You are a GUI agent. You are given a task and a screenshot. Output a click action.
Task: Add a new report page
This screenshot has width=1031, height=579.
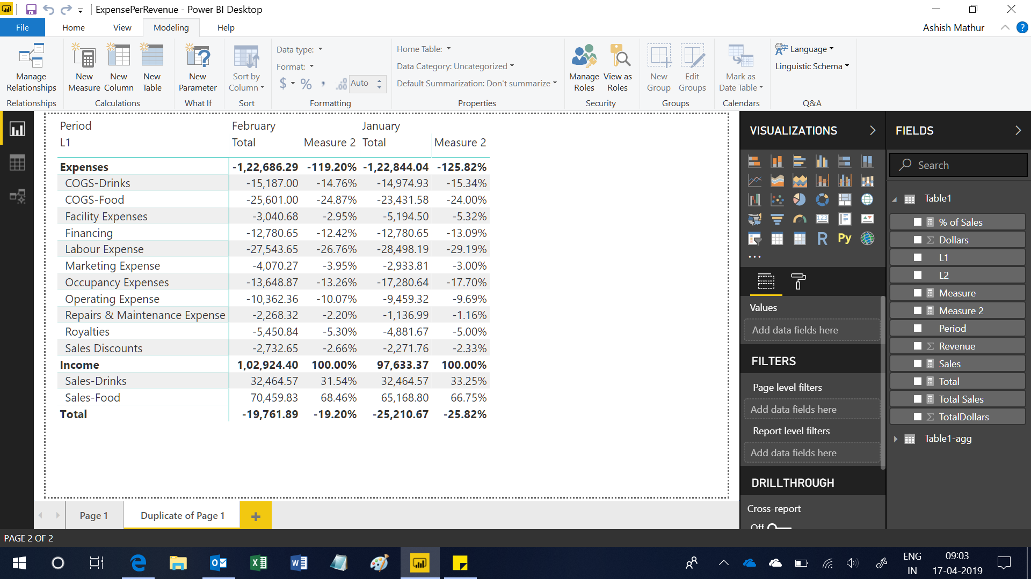(256, 516)
